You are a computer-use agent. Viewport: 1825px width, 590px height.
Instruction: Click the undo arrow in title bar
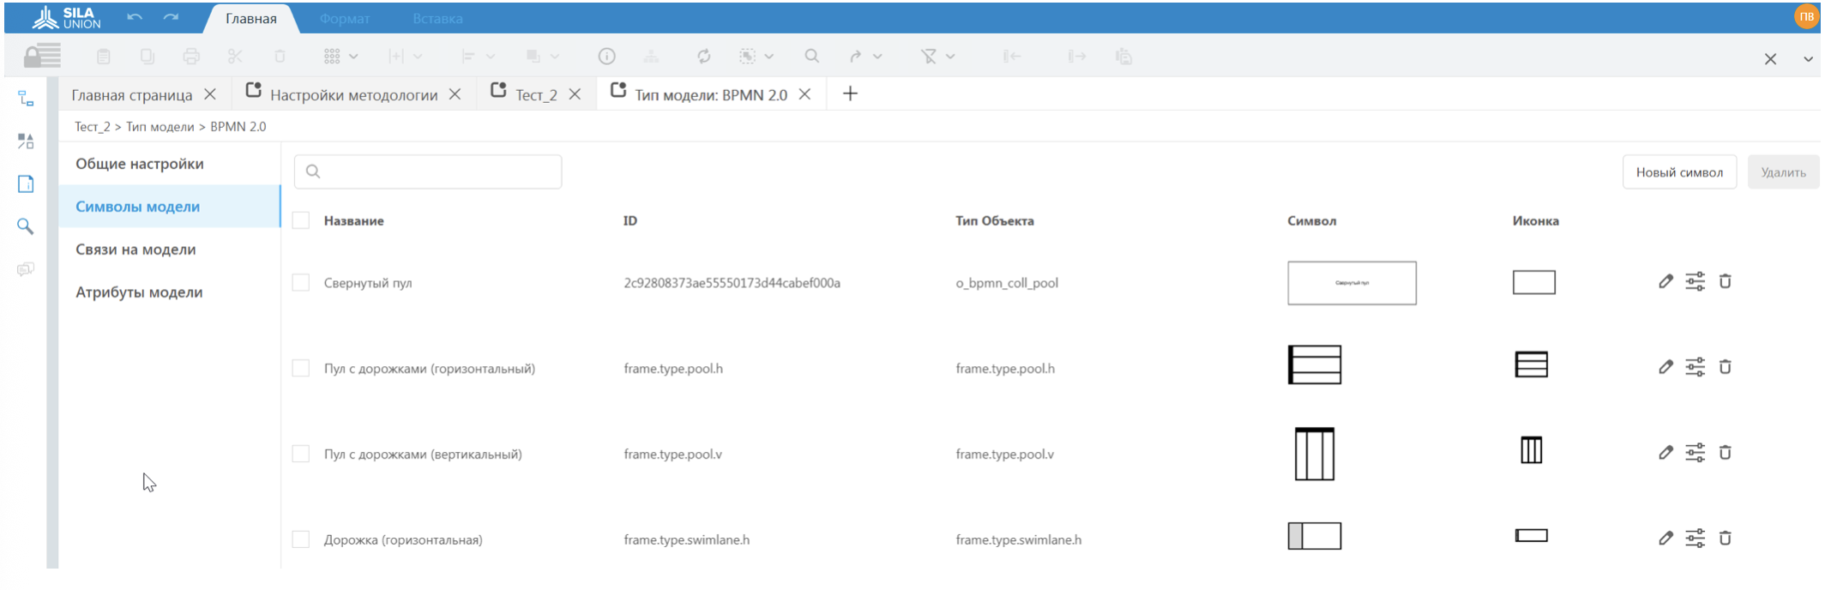[135, 17]
